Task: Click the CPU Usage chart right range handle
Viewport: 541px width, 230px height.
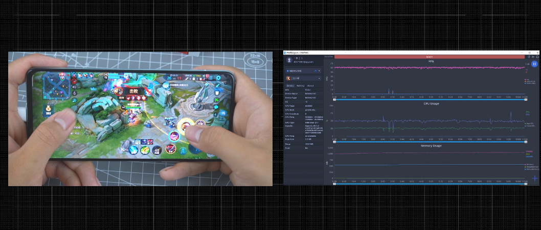Action: tap(526, 142)
